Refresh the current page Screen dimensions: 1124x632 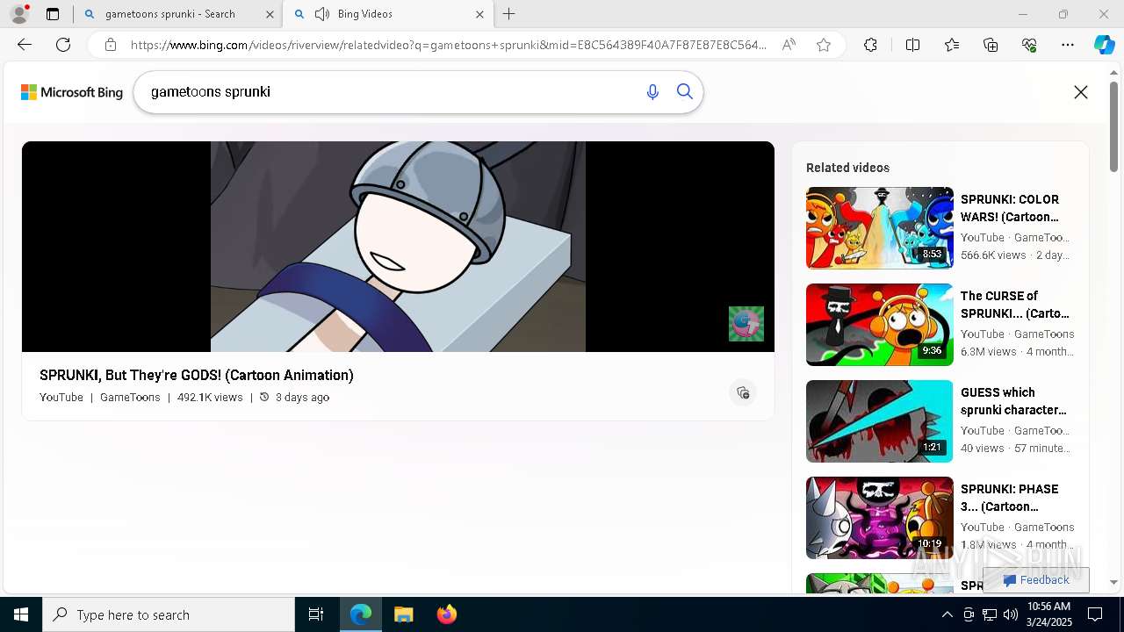[63, 45]
